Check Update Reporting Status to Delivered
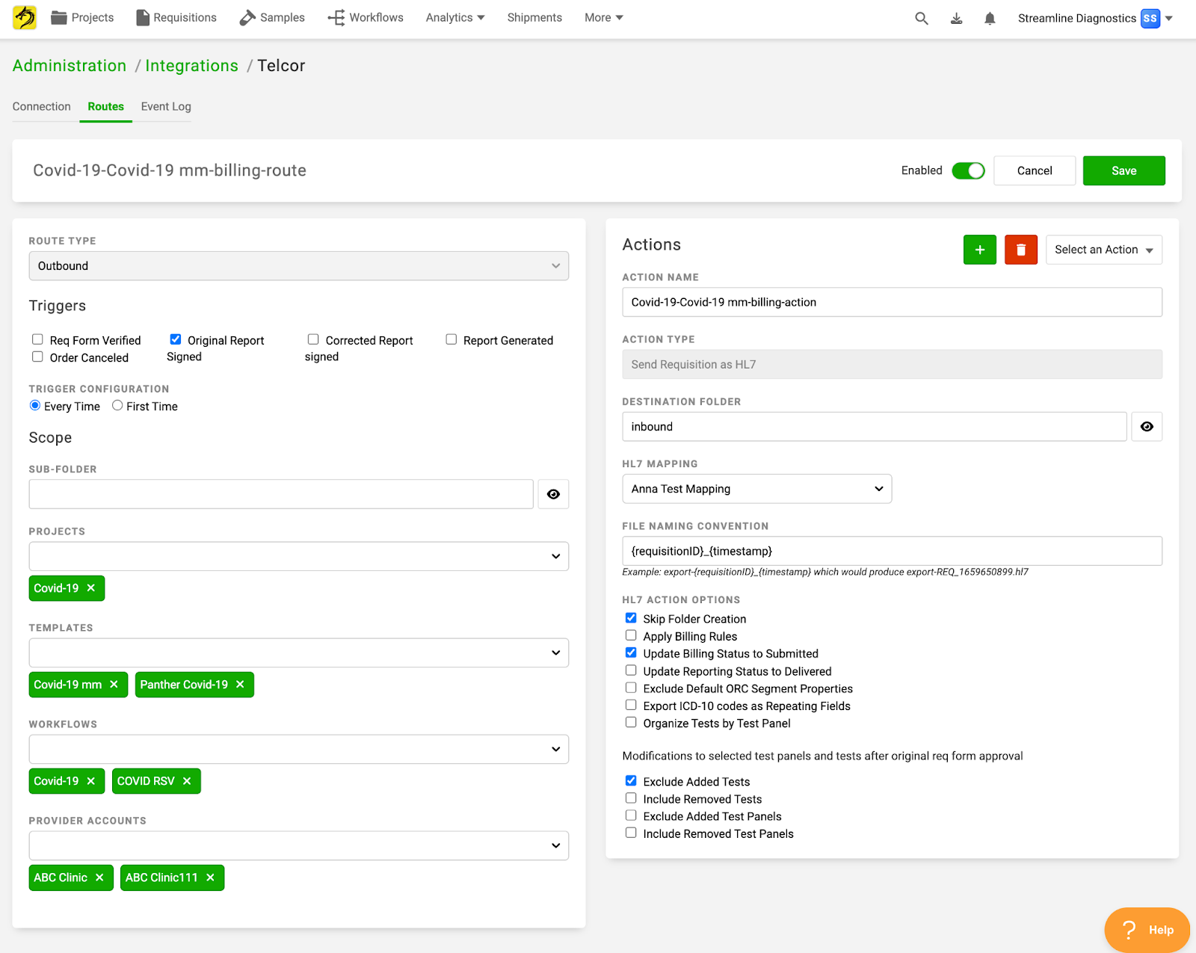Viewport: 1196px width, 953px height. pyautogui.click(x=631, y=670)
